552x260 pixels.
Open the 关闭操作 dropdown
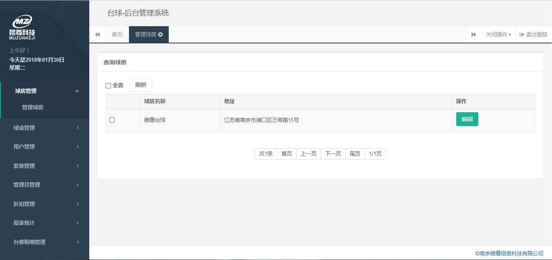498,35
